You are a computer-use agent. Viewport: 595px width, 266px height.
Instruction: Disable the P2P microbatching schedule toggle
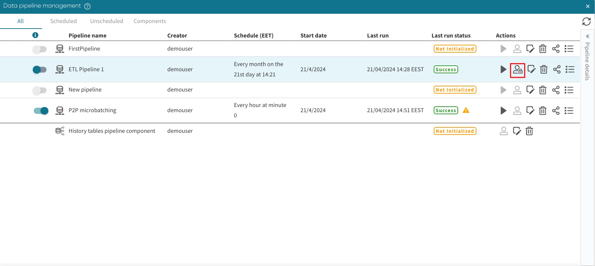(41, 111)
